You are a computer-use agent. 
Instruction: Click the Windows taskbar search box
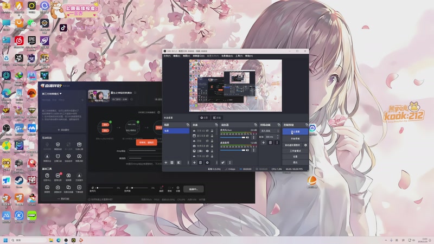(29, 240)
